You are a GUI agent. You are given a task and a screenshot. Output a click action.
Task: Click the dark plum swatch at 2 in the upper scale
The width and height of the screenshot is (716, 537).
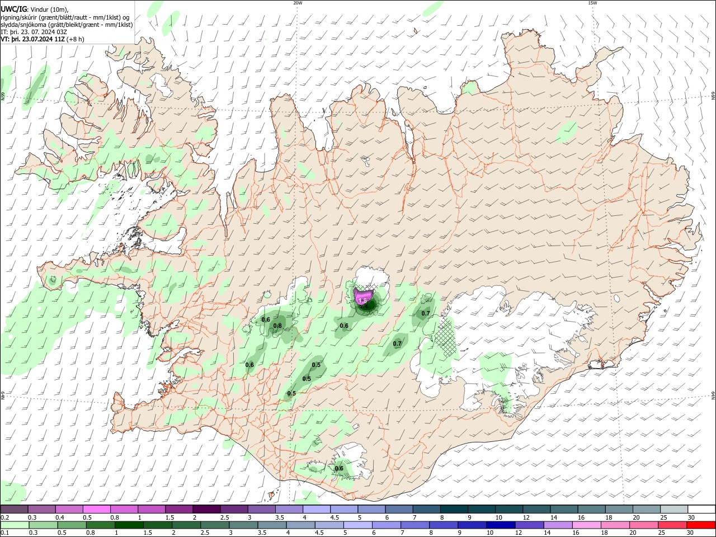click(206, 510)
